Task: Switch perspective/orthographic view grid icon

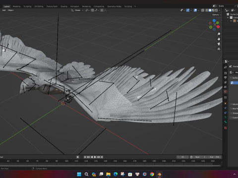Action: tap(219, 49)
